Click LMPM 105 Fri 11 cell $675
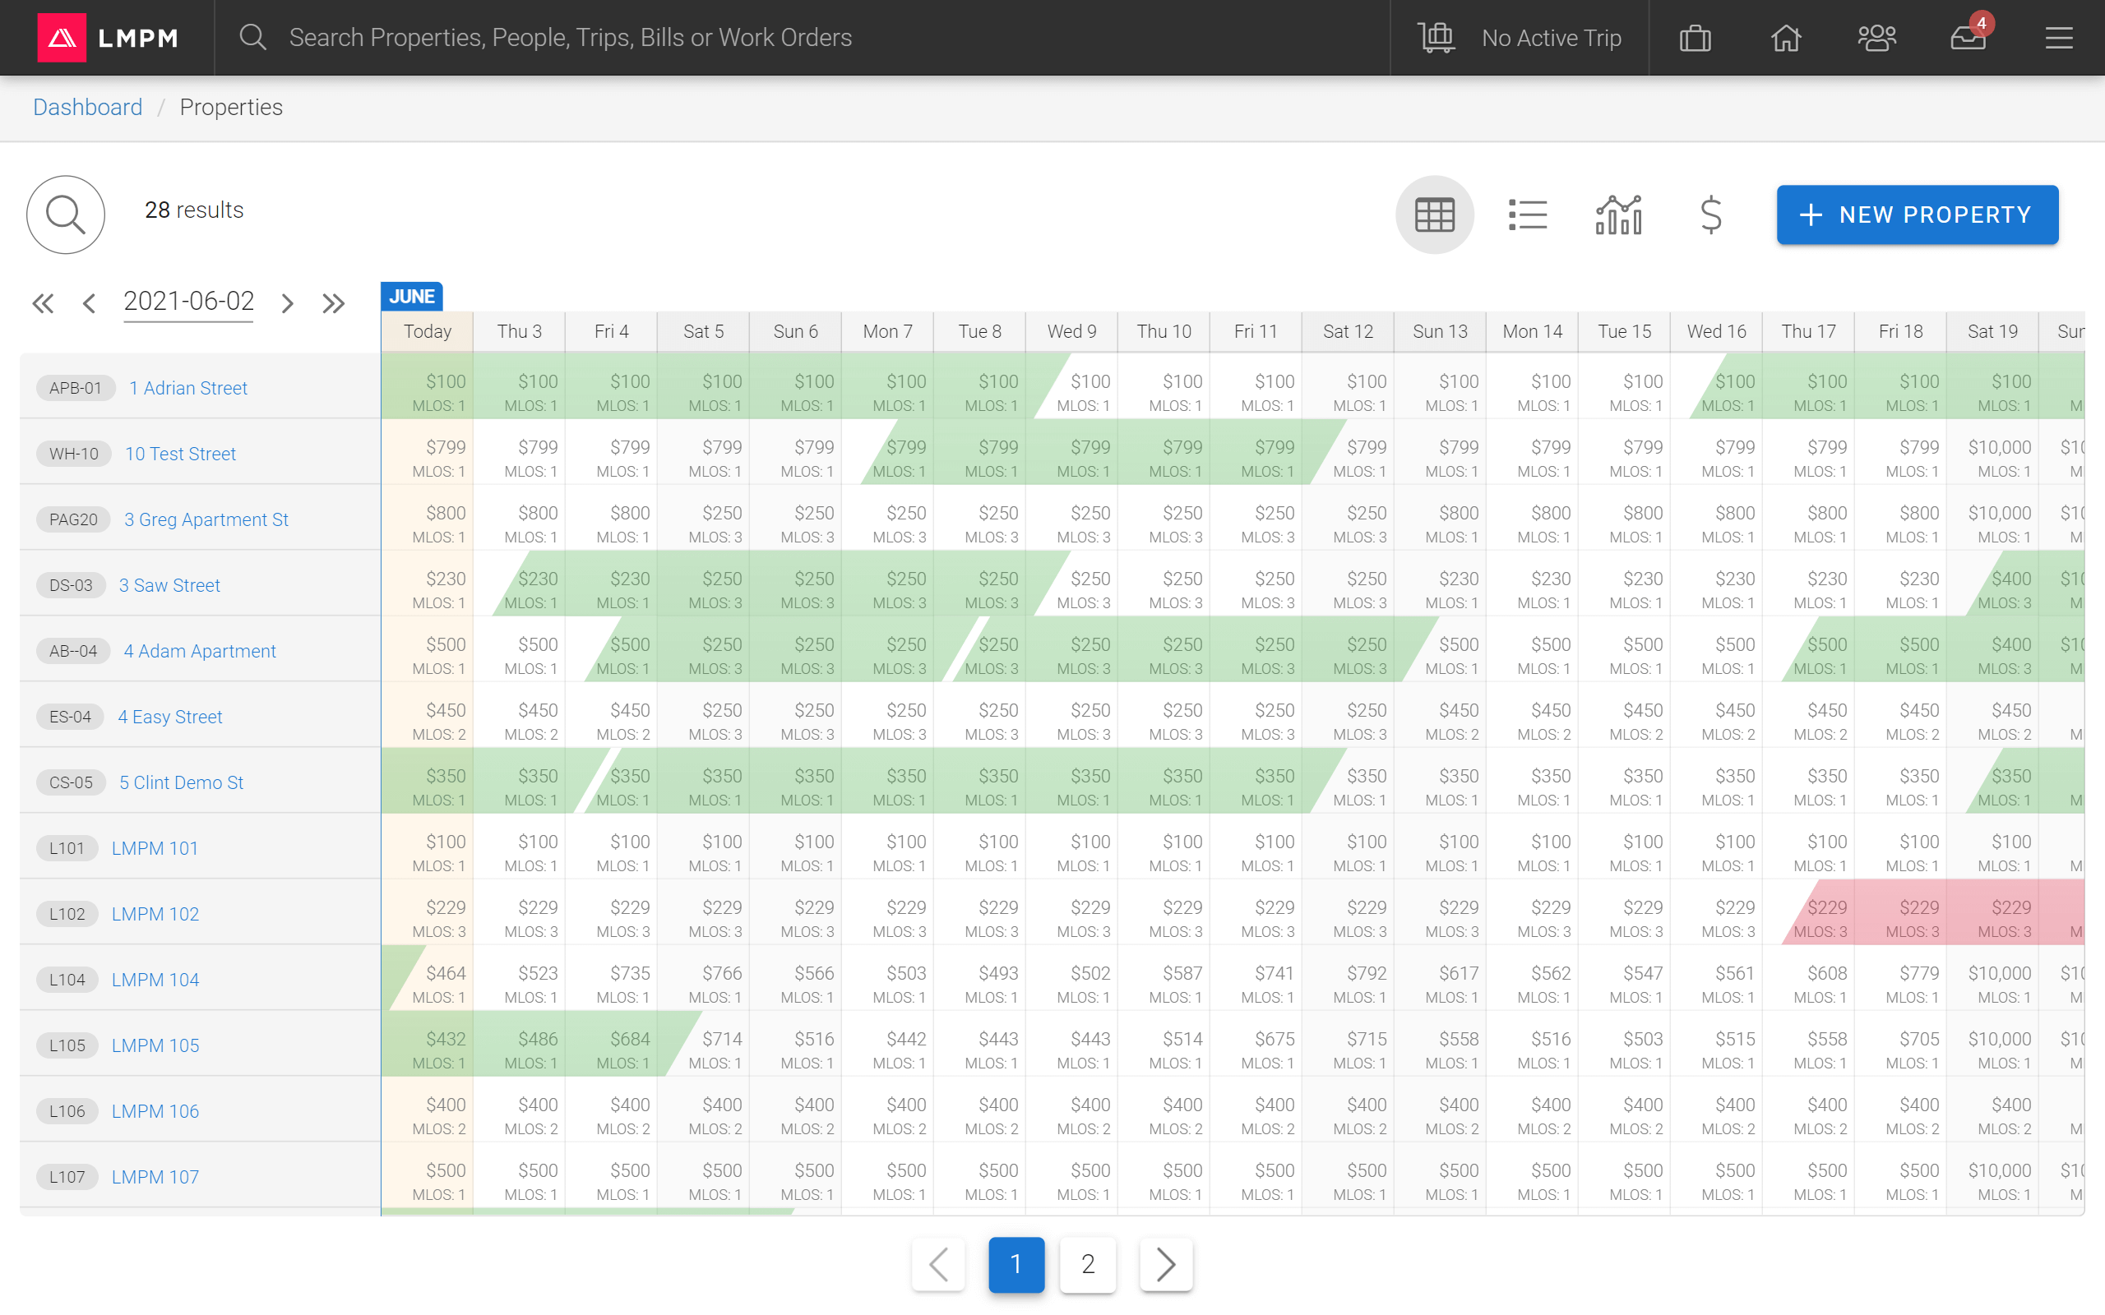The image size is (2105, 1315). coord(1255,1044)
